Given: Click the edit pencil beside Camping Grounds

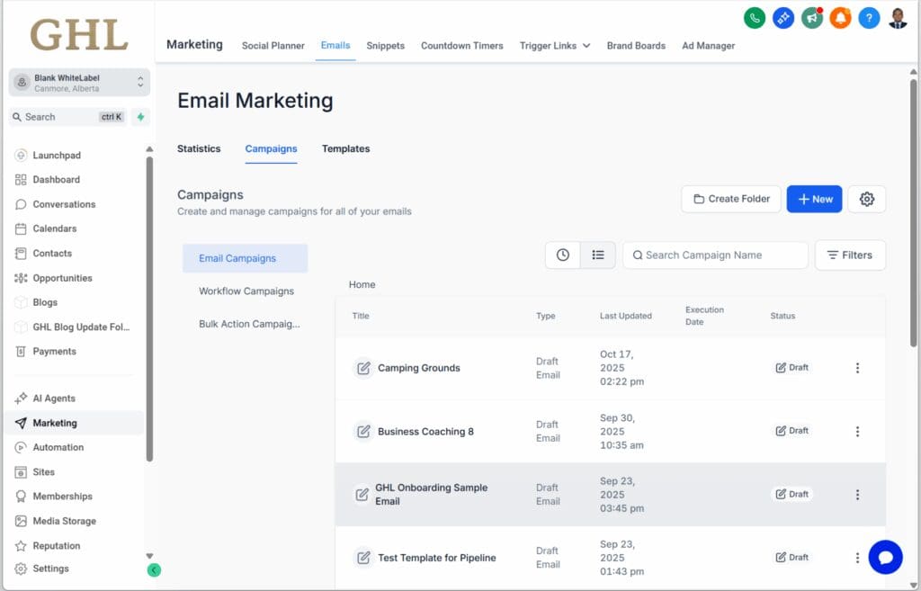Looking at the screenshot, I should click(363, 368).
